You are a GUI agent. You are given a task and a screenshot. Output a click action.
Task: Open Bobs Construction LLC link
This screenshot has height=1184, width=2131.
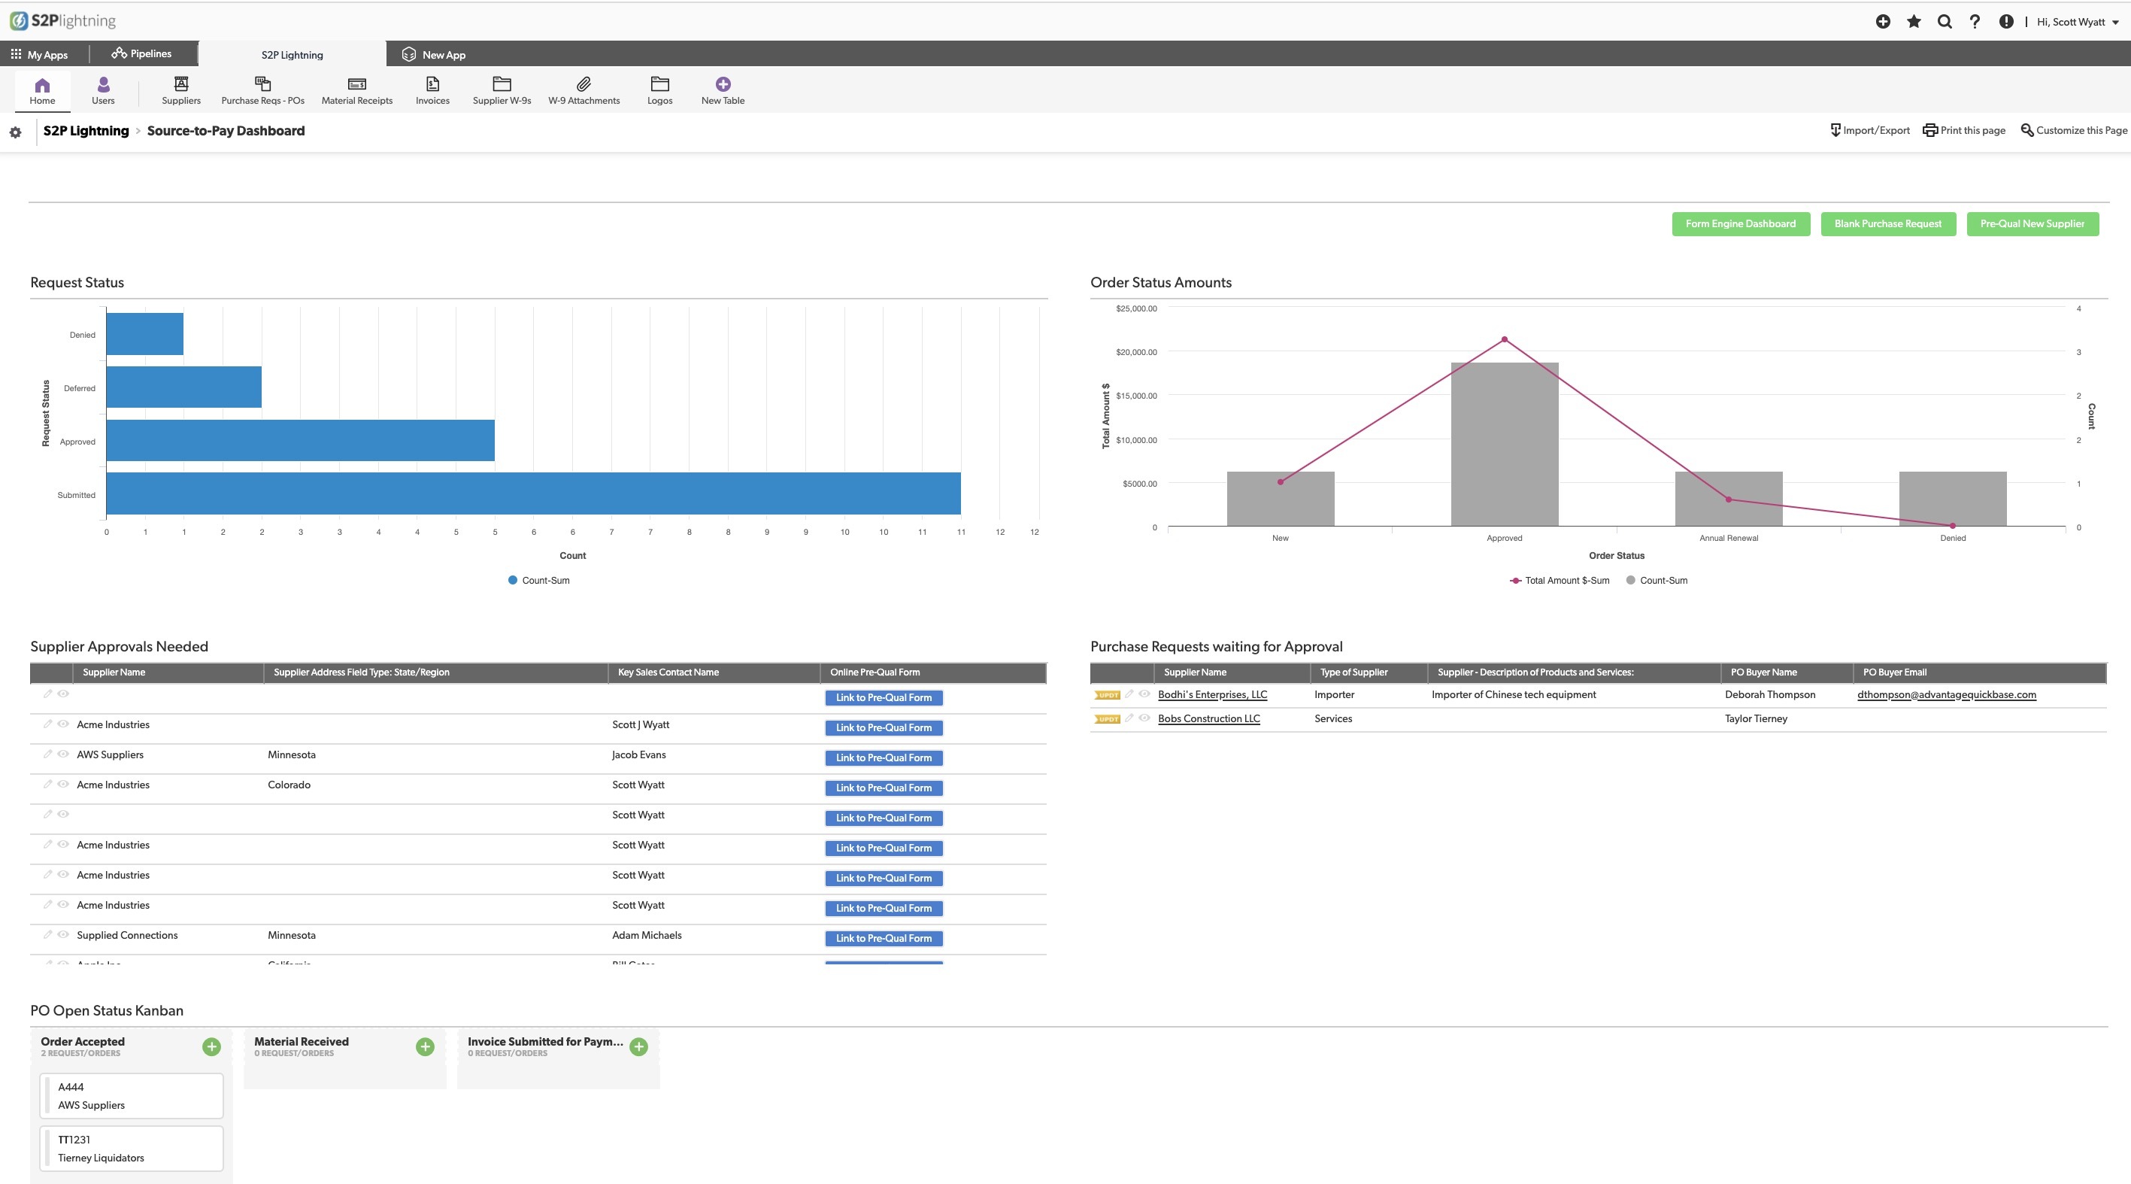[x=1208, y=718]
